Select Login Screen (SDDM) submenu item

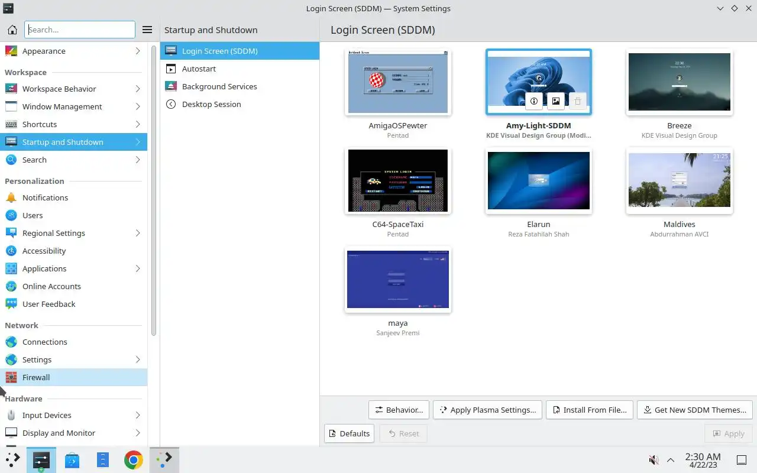coord(240,51)
